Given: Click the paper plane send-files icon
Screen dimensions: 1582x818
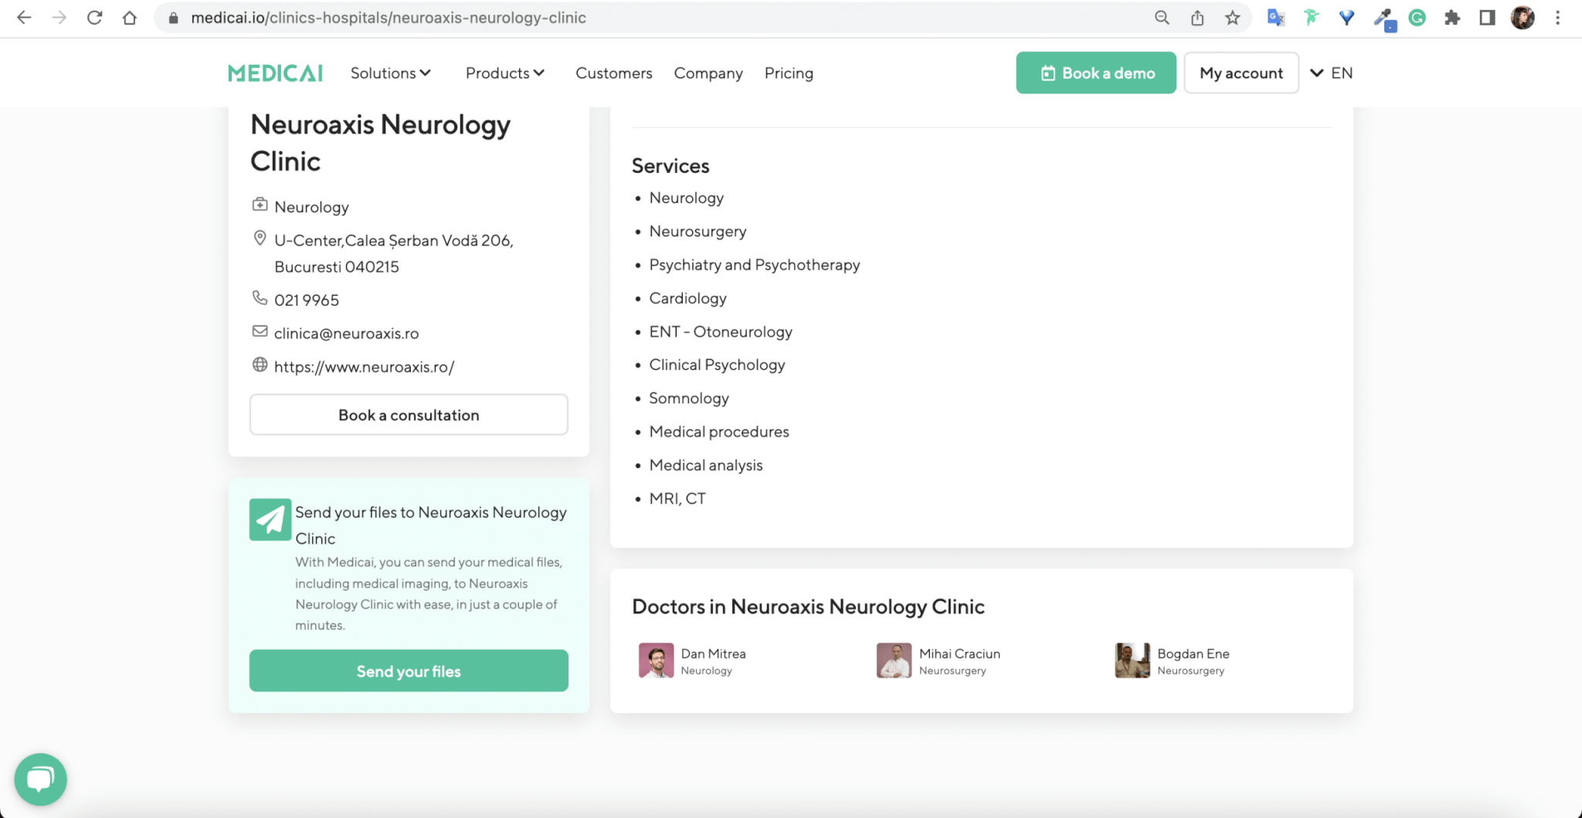Looking at the screenshot, I should [270, 519].
